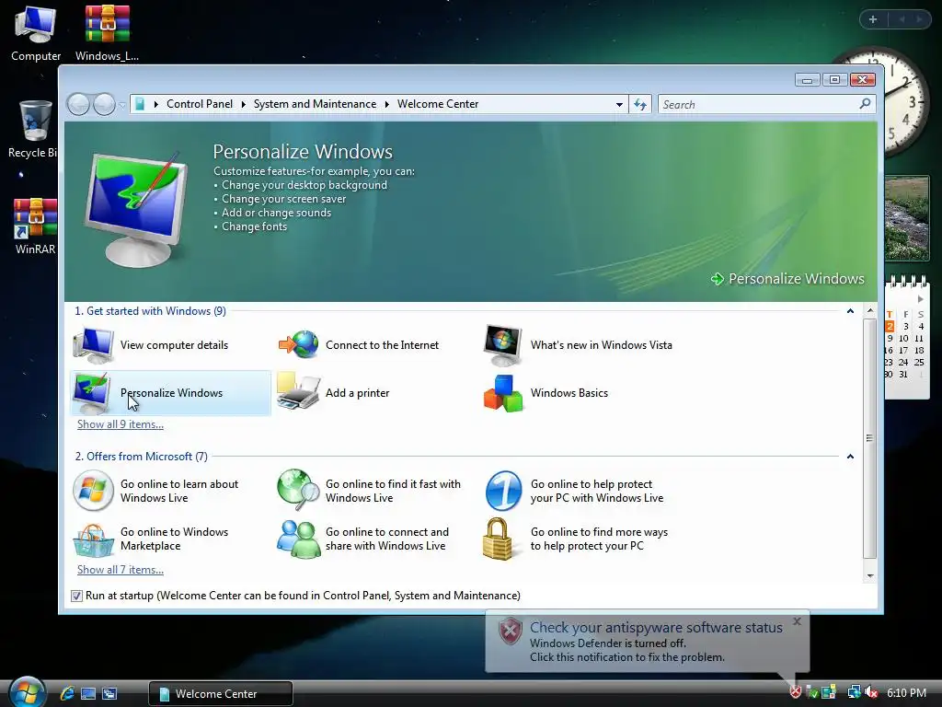Click the red security shield tray icon

pyautogui.click(x=795, y=692)
